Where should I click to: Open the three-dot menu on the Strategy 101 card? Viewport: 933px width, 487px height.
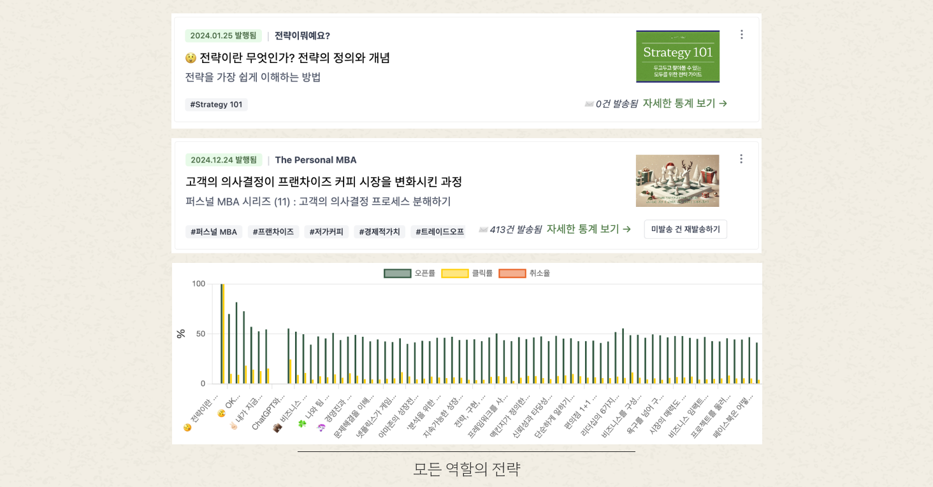[x=741, y=34]
